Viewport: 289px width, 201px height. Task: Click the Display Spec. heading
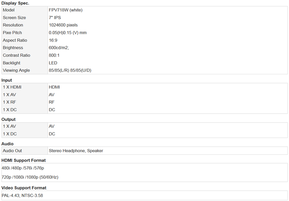[15, 3]
